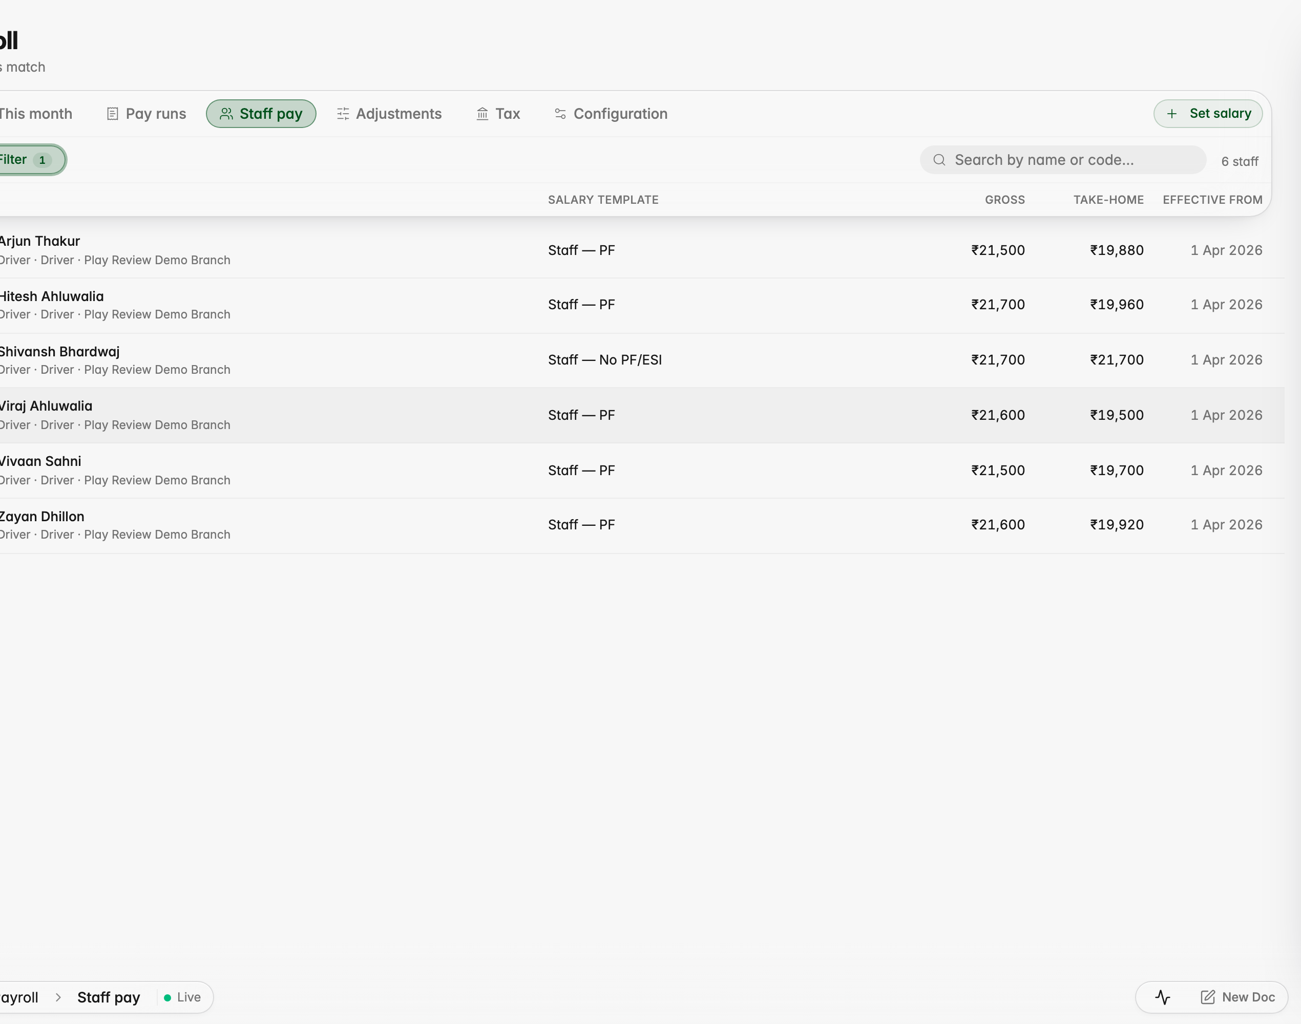Click the bank building icon in the Tax tab
1301x1024 pixels.
click(482, 114)
